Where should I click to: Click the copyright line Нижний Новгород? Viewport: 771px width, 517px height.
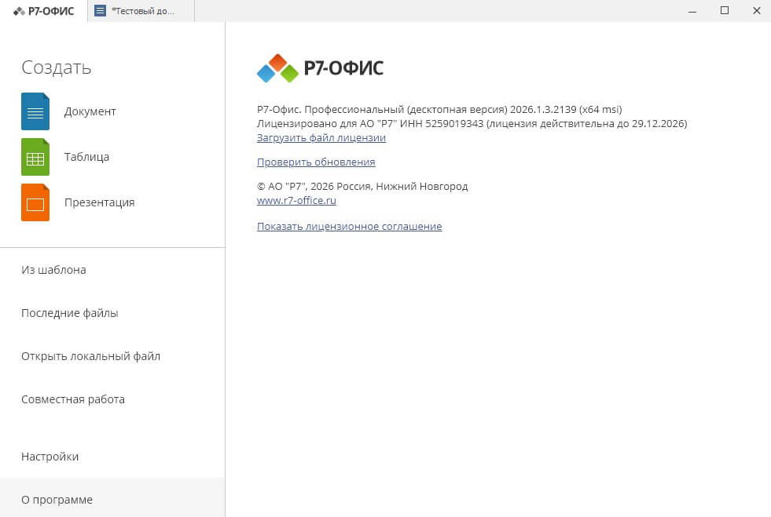(x=362, y=187)
